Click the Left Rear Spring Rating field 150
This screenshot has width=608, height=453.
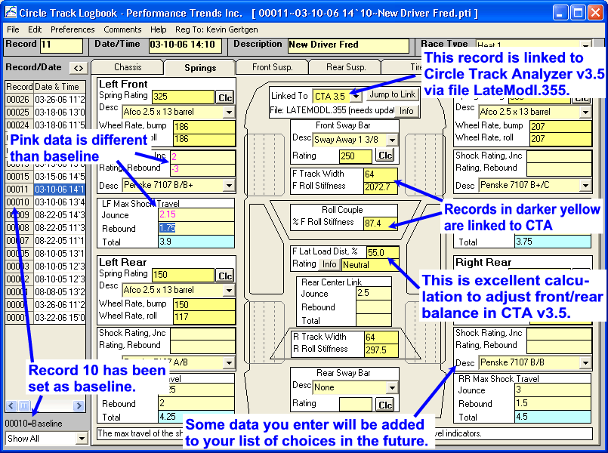183,275
